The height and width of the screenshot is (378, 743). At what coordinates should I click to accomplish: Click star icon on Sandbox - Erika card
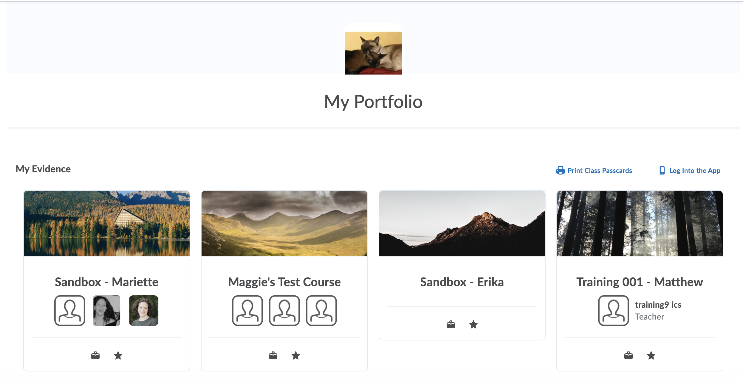473,324
